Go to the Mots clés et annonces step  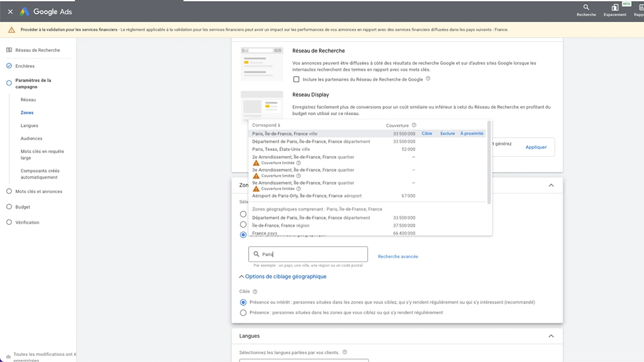coord(39,191)
